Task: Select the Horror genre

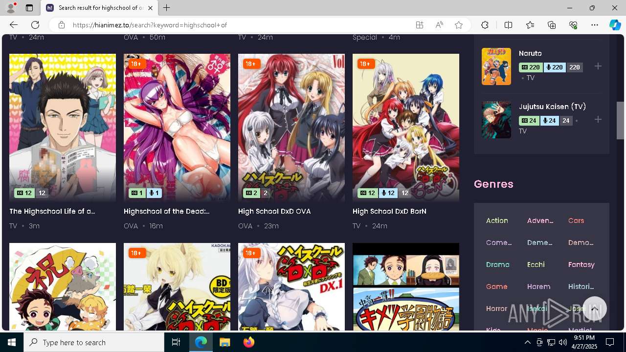Action: click(497, 308)
